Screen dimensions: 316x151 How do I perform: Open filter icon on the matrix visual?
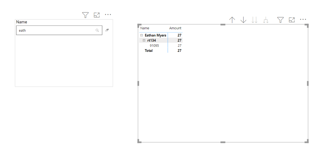281,20
